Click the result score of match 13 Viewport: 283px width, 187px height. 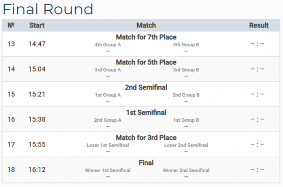[x=258, y=44]
